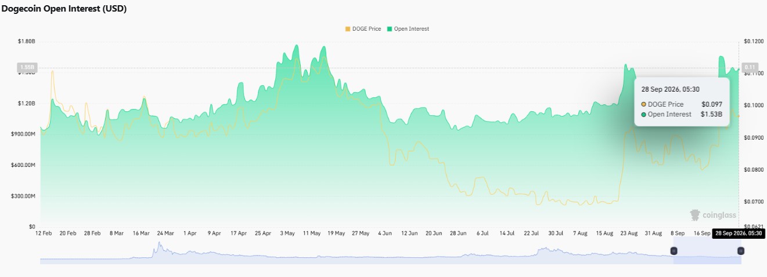Click the 1 Apr date label
Screen dimensions: 767x277
click(189, 233)
